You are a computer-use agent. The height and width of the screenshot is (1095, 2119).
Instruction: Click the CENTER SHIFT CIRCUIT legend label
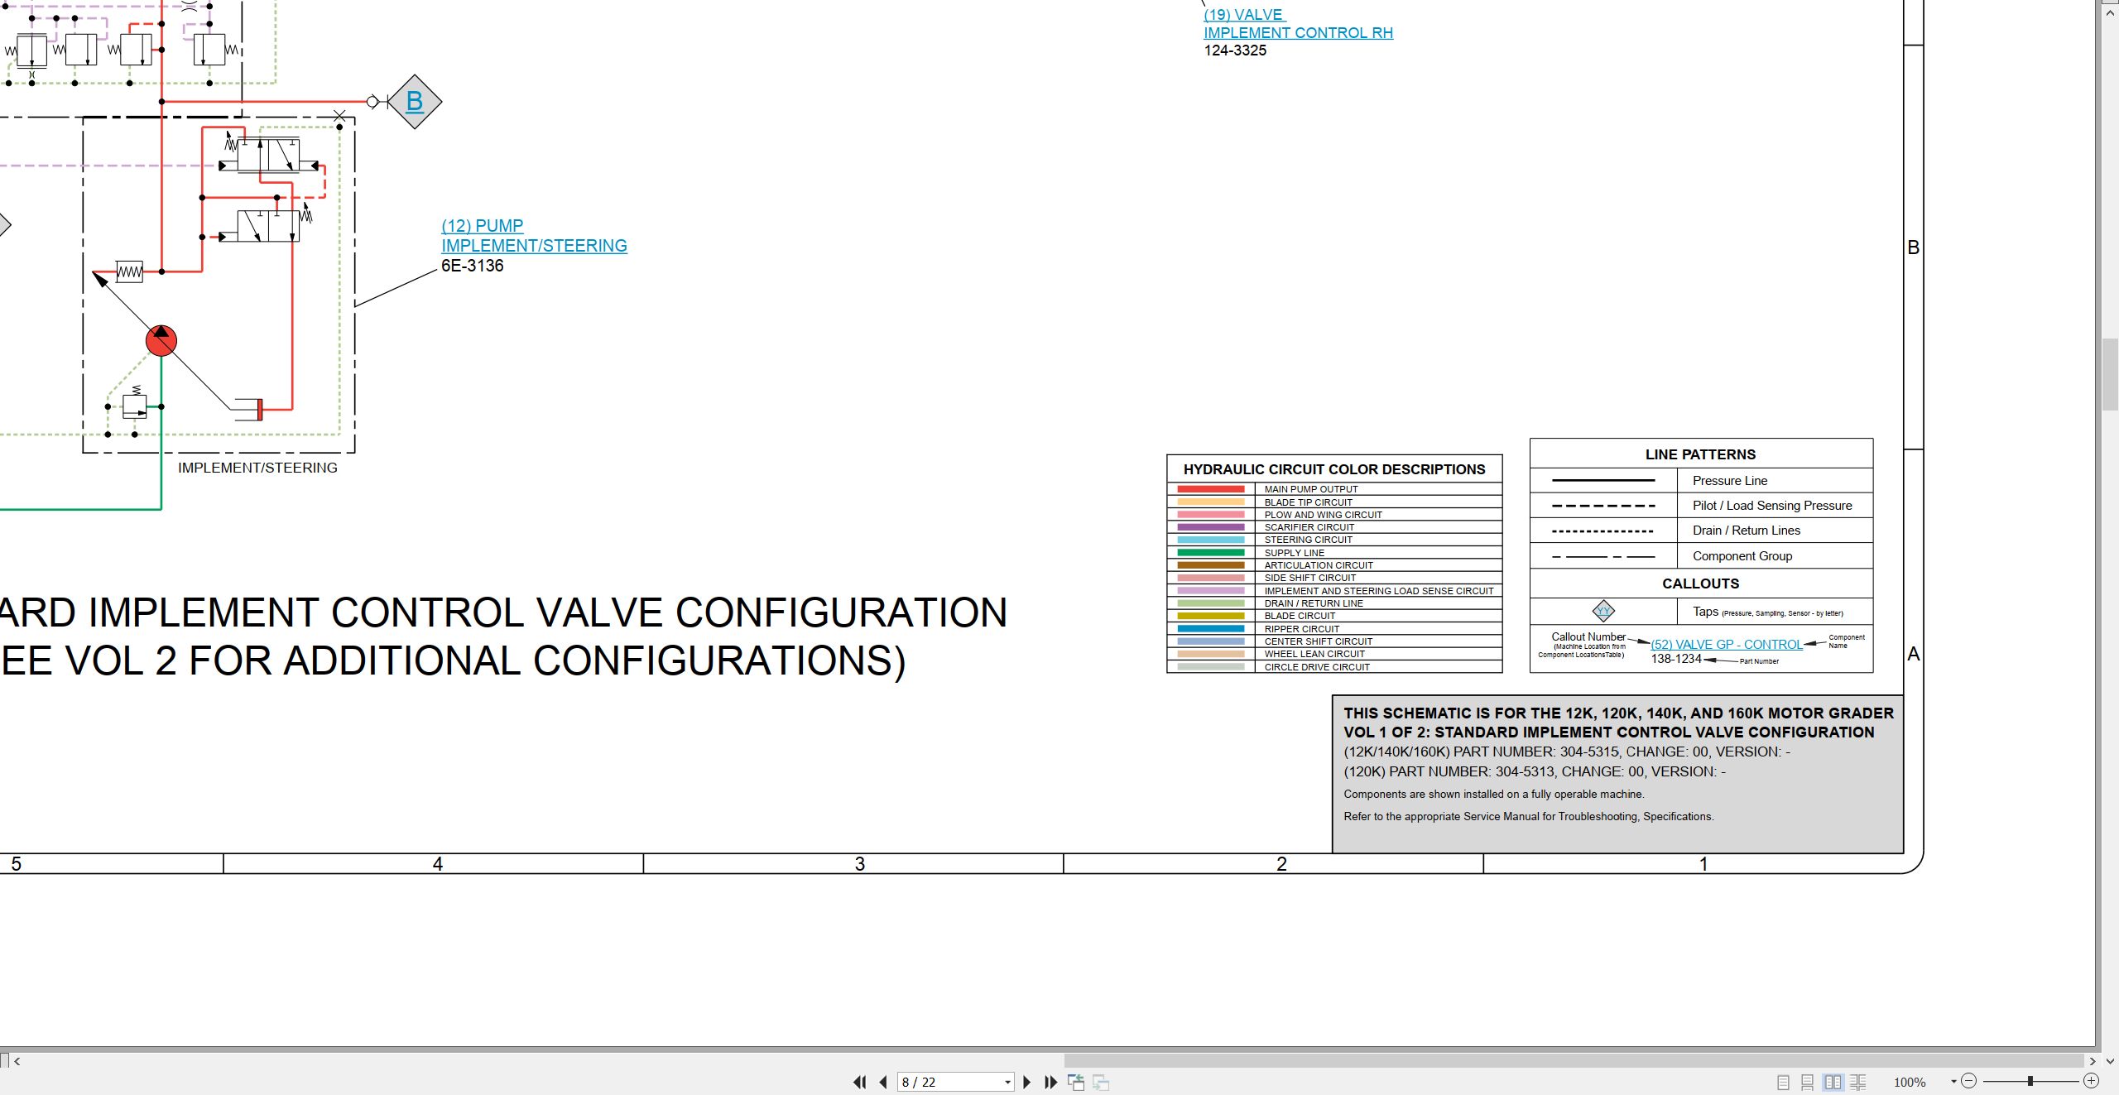(1319, 641)
